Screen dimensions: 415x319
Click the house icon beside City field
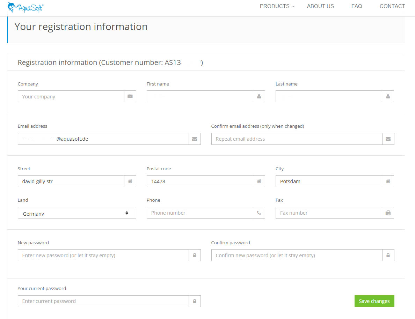click(388, 181)
